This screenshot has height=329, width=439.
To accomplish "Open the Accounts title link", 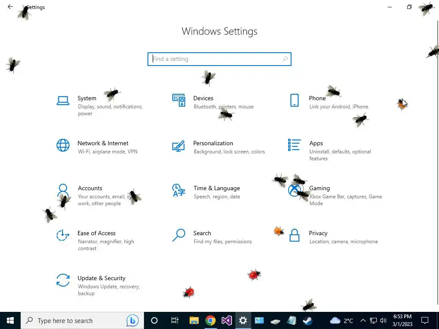I will pyautogui.click(x=90, y=188).
